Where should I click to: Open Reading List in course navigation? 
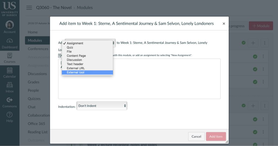[37, 132]
